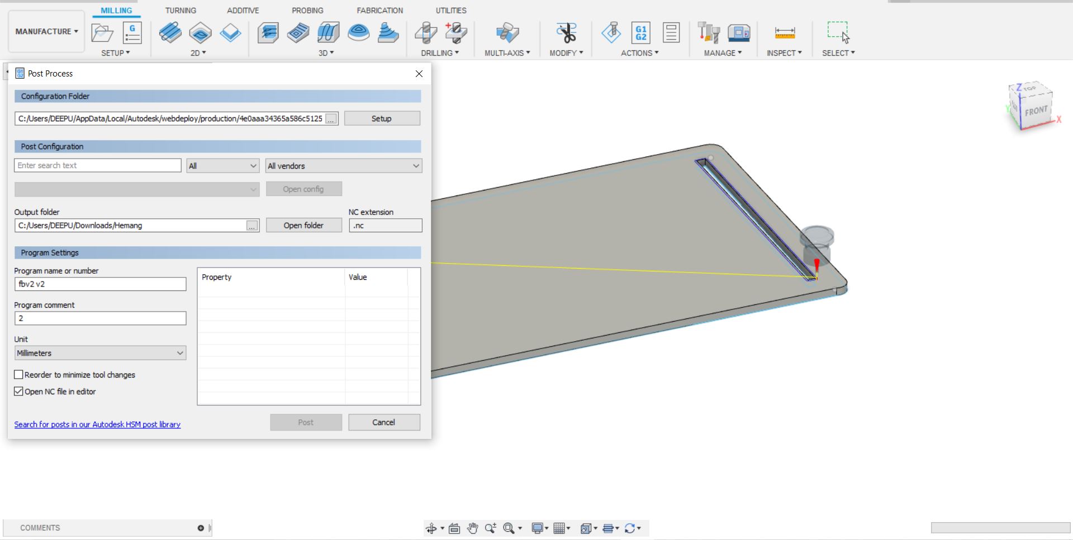
Task: Click the Open folder button
Action: [303, 226]
